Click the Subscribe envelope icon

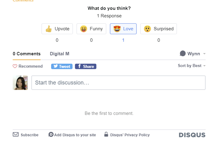16,135
